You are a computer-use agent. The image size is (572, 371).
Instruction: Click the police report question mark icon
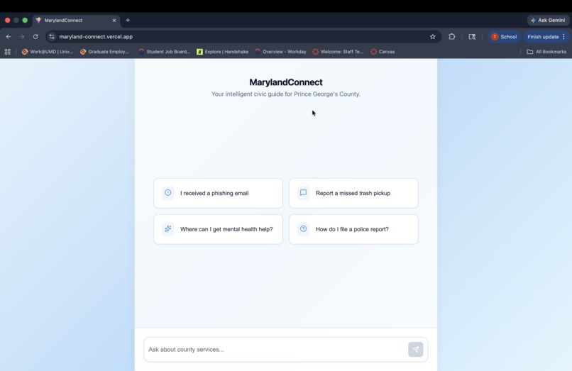(303, 228)
